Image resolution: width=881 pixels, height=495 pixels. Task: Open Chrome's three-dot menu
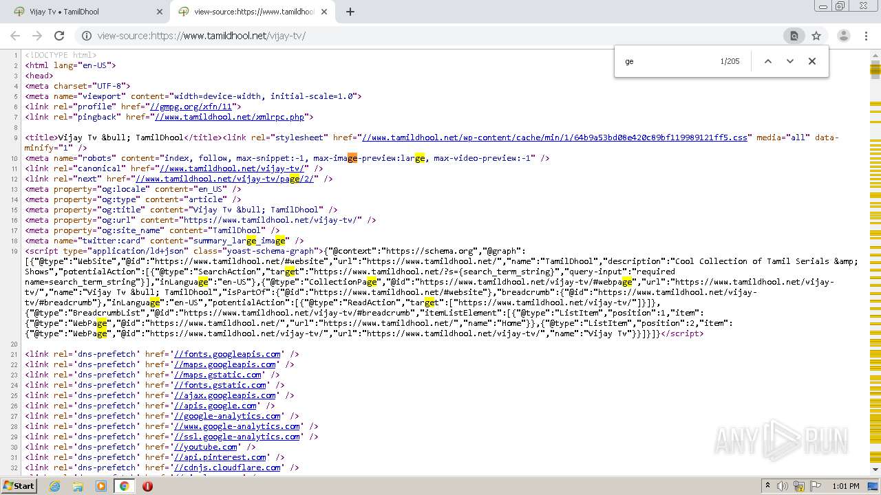866,36
